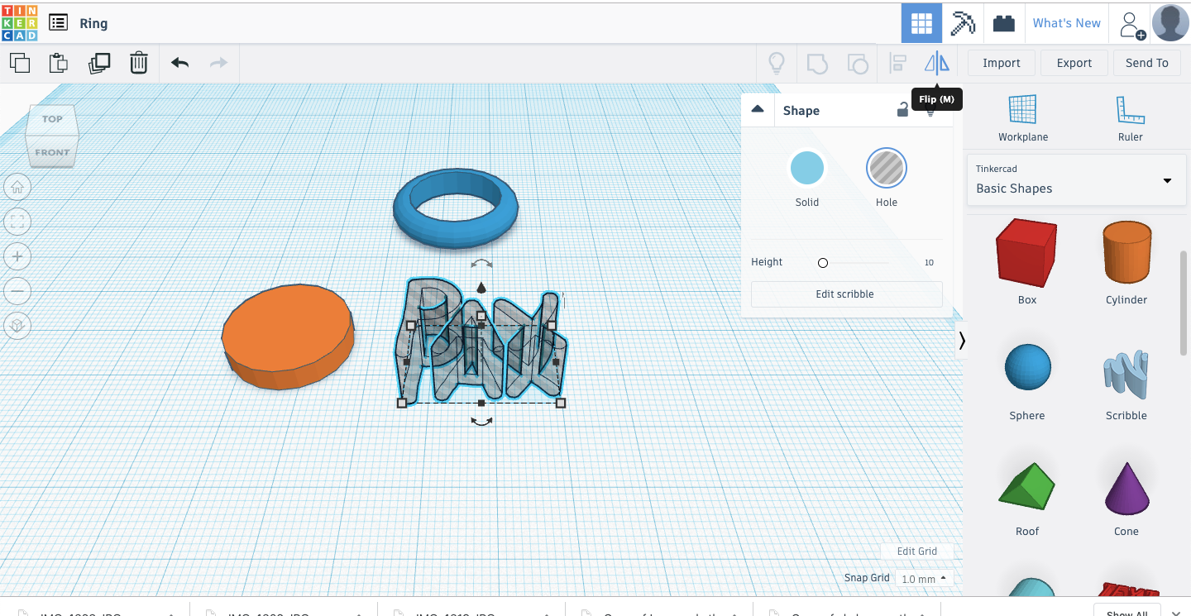Pick the red Box shape
The height and width of the screenshot is (616, 1191).
click(1027, 253)
